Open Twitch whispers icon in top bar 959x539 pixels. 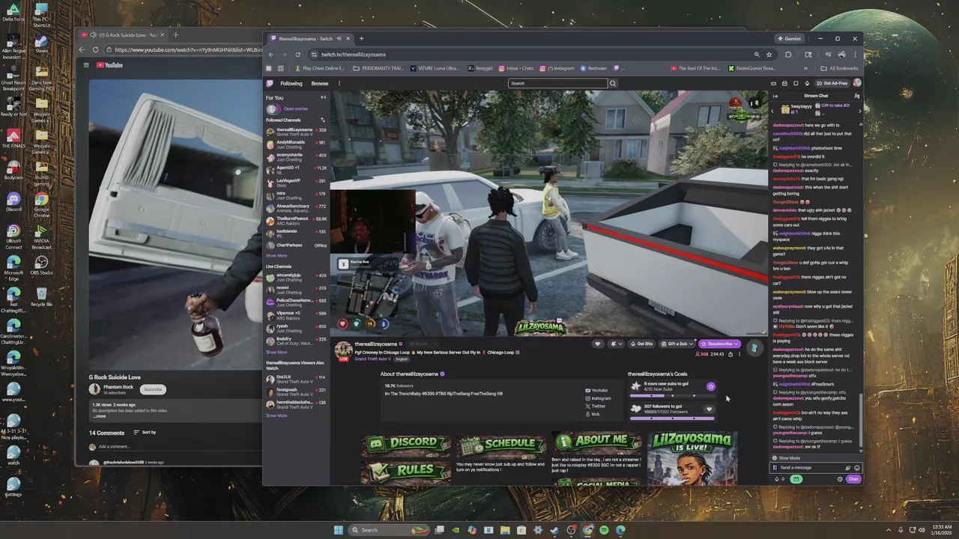796,83
